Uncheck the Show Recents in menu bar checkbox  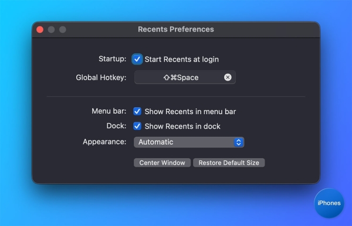tap(137, 111)
